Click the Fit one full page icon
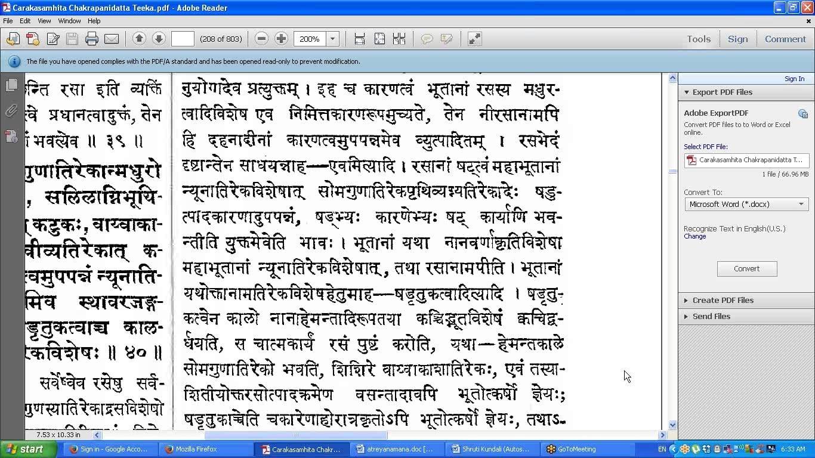 pos(379,39)
